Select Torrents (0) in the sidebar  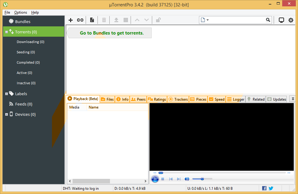pos(34,32)
